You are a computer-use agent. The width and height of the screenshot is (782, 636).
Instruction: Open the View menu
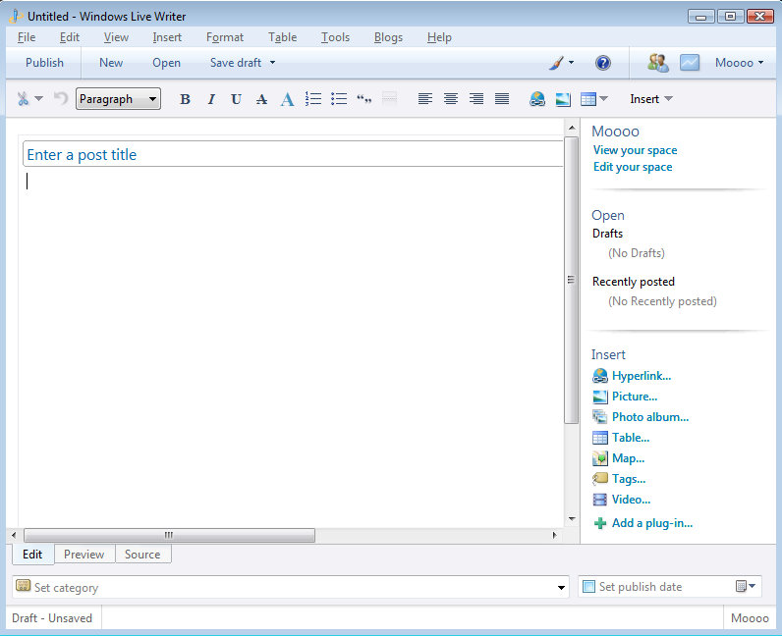116,37
